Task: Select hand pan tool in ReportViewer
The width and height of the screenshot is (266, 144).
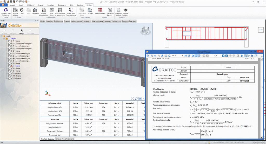Action: point(246,56)
